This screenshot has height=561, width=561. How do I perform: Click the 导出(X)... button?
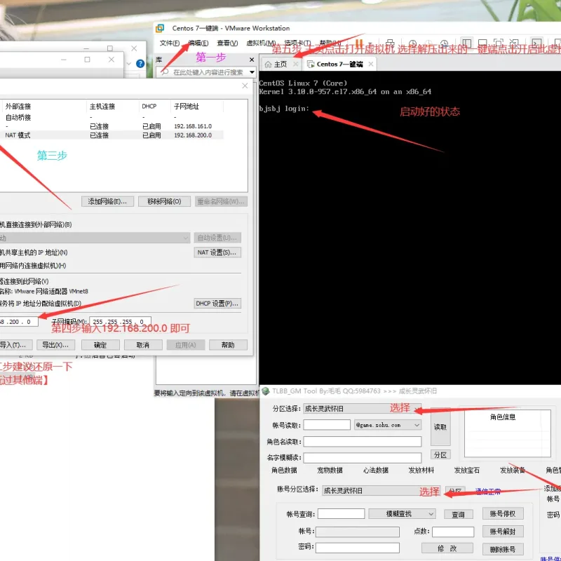click(55, 345)
